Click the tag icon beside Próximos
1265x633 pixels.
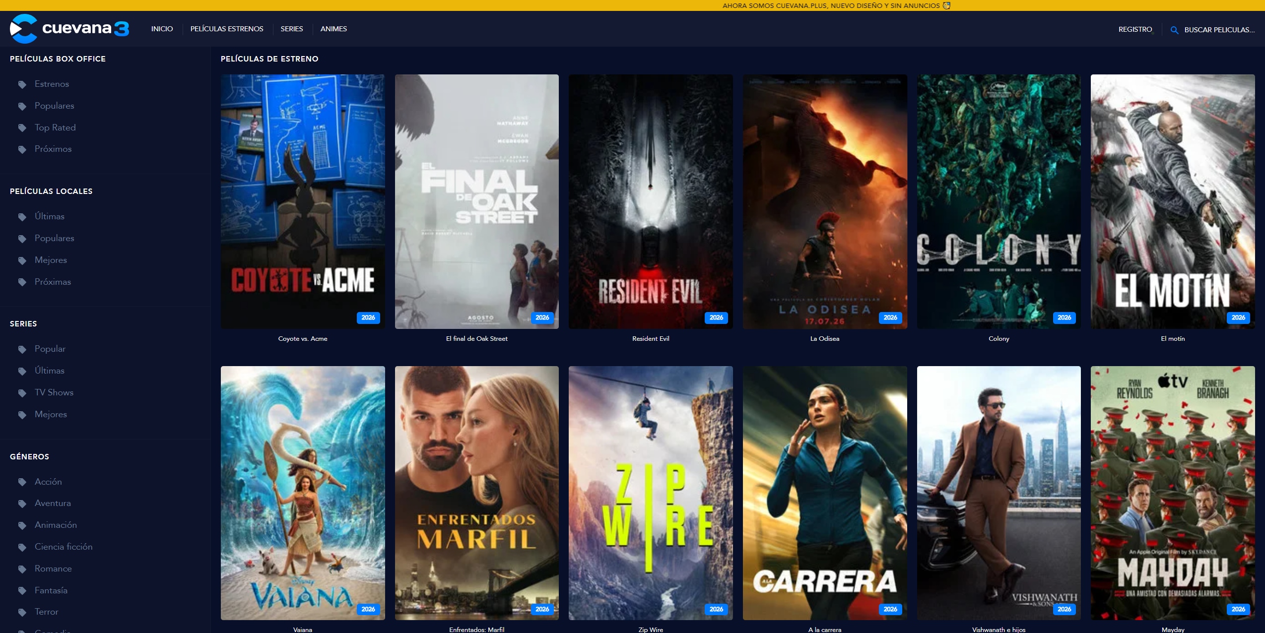click(22, 149)
